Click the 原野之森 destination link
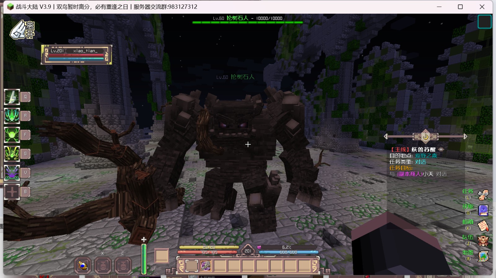This screenshot has height=278, width=496. click(x=426, y=156)
